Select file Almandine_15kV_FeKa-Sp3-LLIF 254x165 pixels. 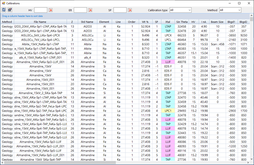point(40,142)
